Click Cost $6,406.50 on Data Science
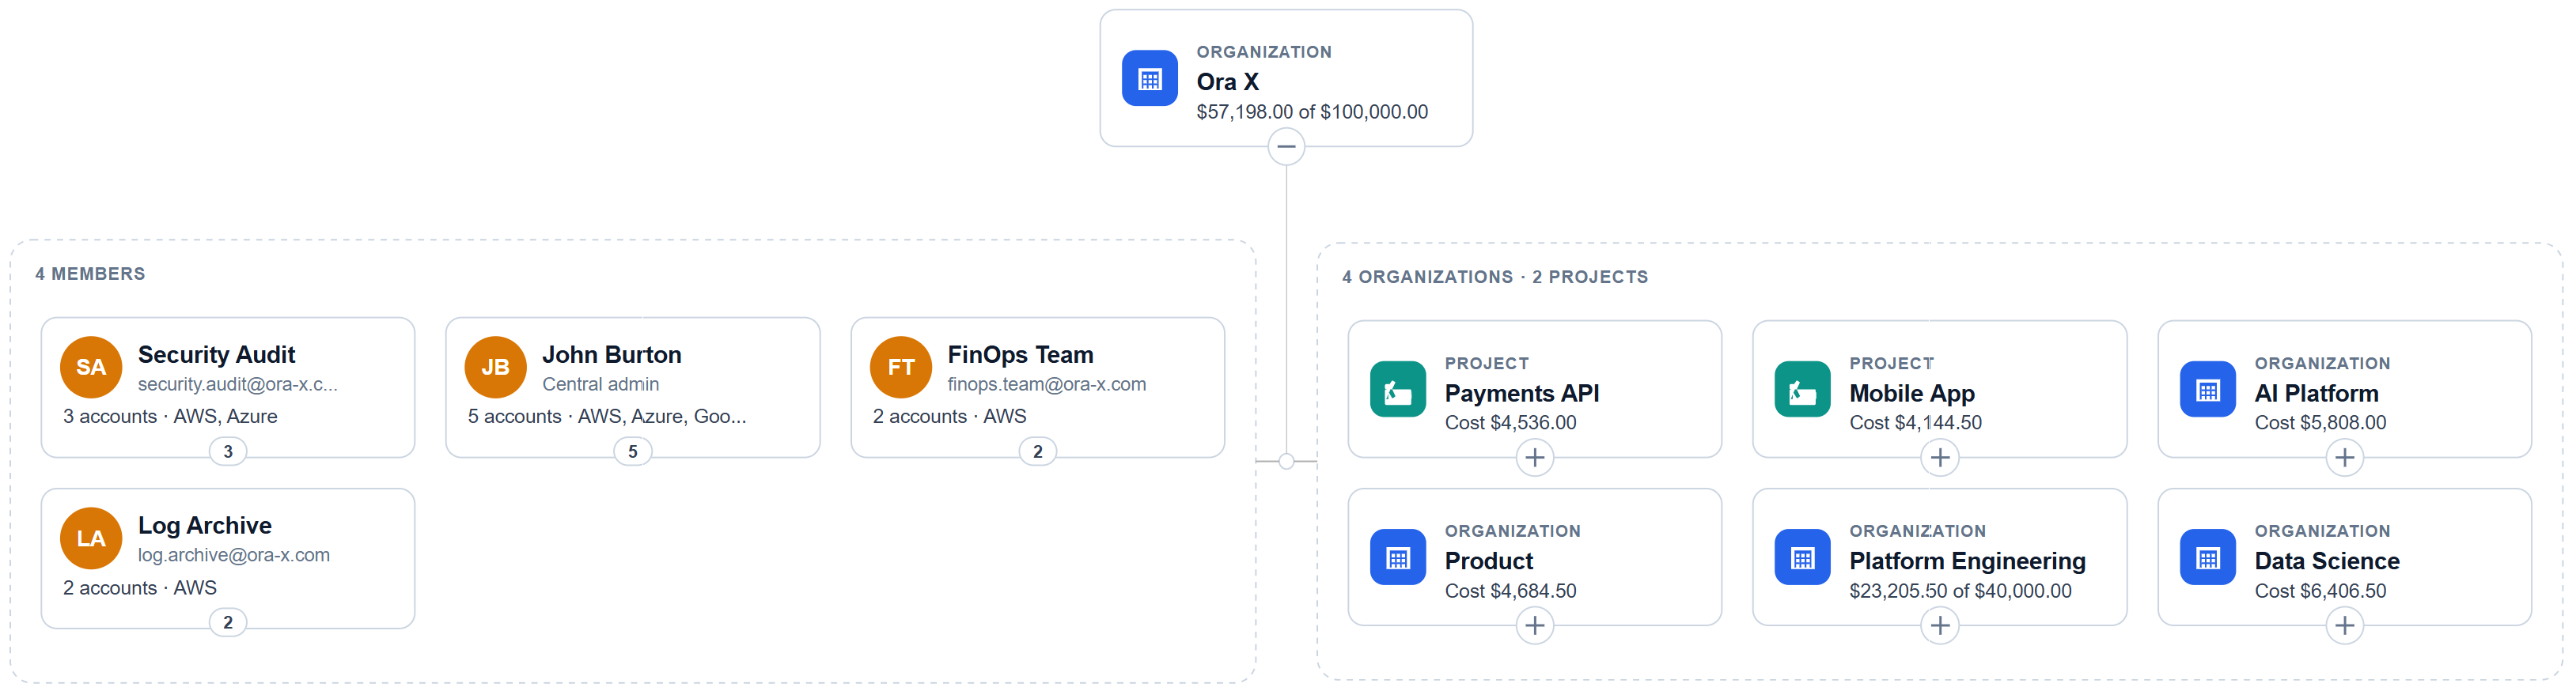The image size is (2576, 691). point(2320,591)
